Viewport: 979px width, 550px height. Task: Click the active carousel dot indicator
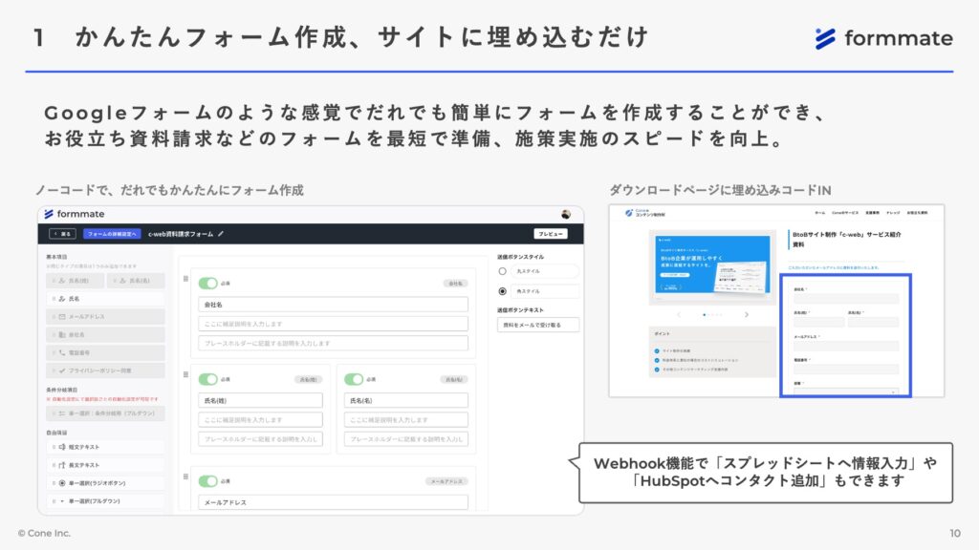pyautogui.click(x=705, y=315)
